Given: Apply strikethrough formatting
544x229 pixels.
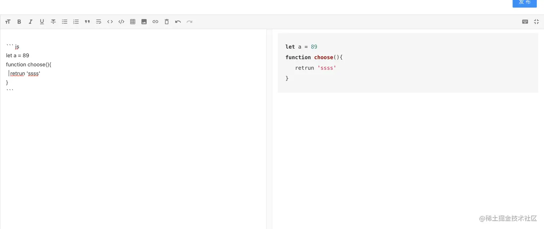Looking at the screenshot, I should point(53,22).
